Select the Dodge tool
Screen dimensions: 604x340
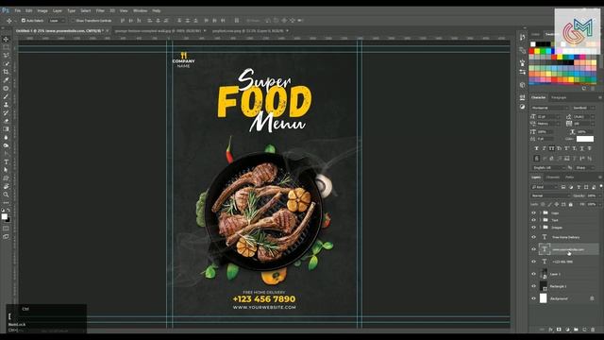coord(6,145)
